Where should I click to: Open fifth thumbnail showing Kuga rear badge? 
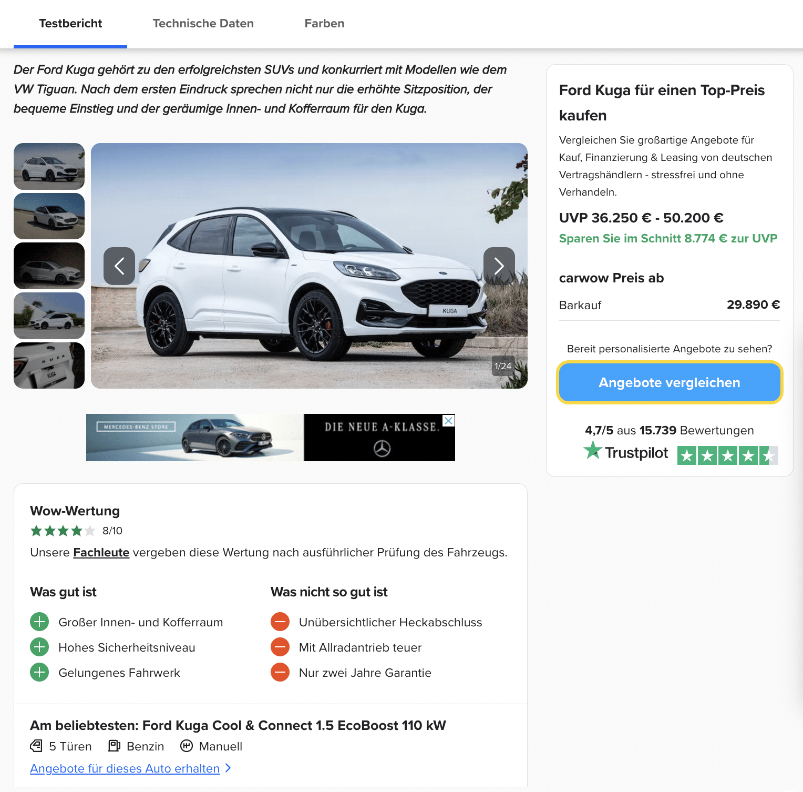point(49,365)
